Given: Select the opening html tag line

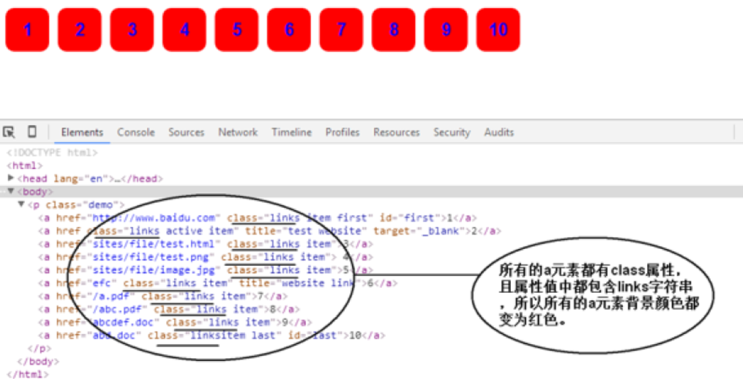Looking at the screenshot, I should coord(25,166).
